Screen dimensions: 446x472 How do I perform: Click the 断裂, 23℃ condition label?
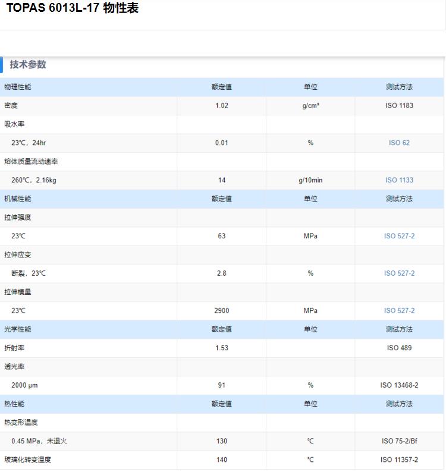point(29,273)
